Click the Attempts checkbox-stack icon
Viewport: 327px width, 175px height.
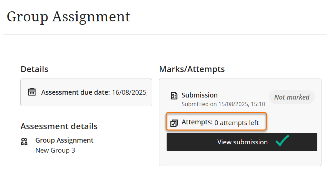pyautogui.click(x=174, y=123)
